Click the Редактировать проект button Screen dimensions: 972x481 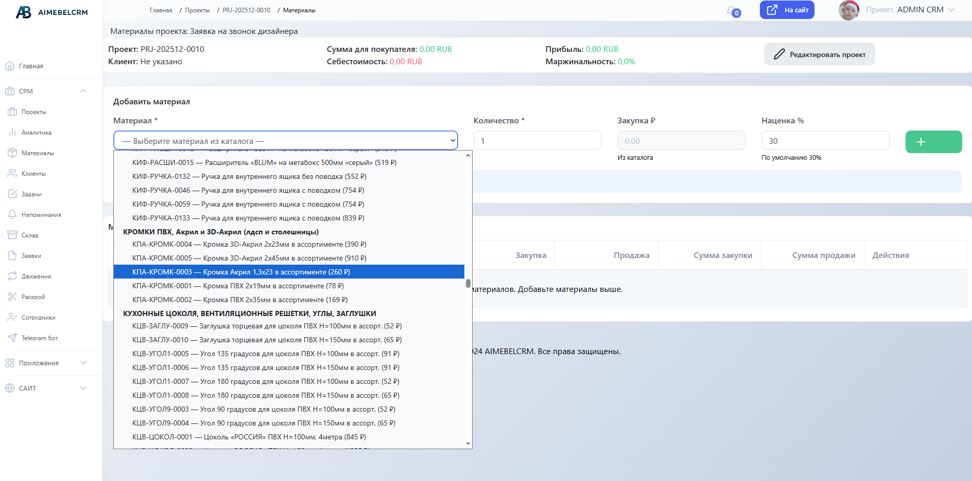coord(819,54)
